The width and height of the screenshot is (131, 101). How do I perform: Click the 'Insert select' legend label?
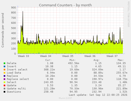coord(17,70)
